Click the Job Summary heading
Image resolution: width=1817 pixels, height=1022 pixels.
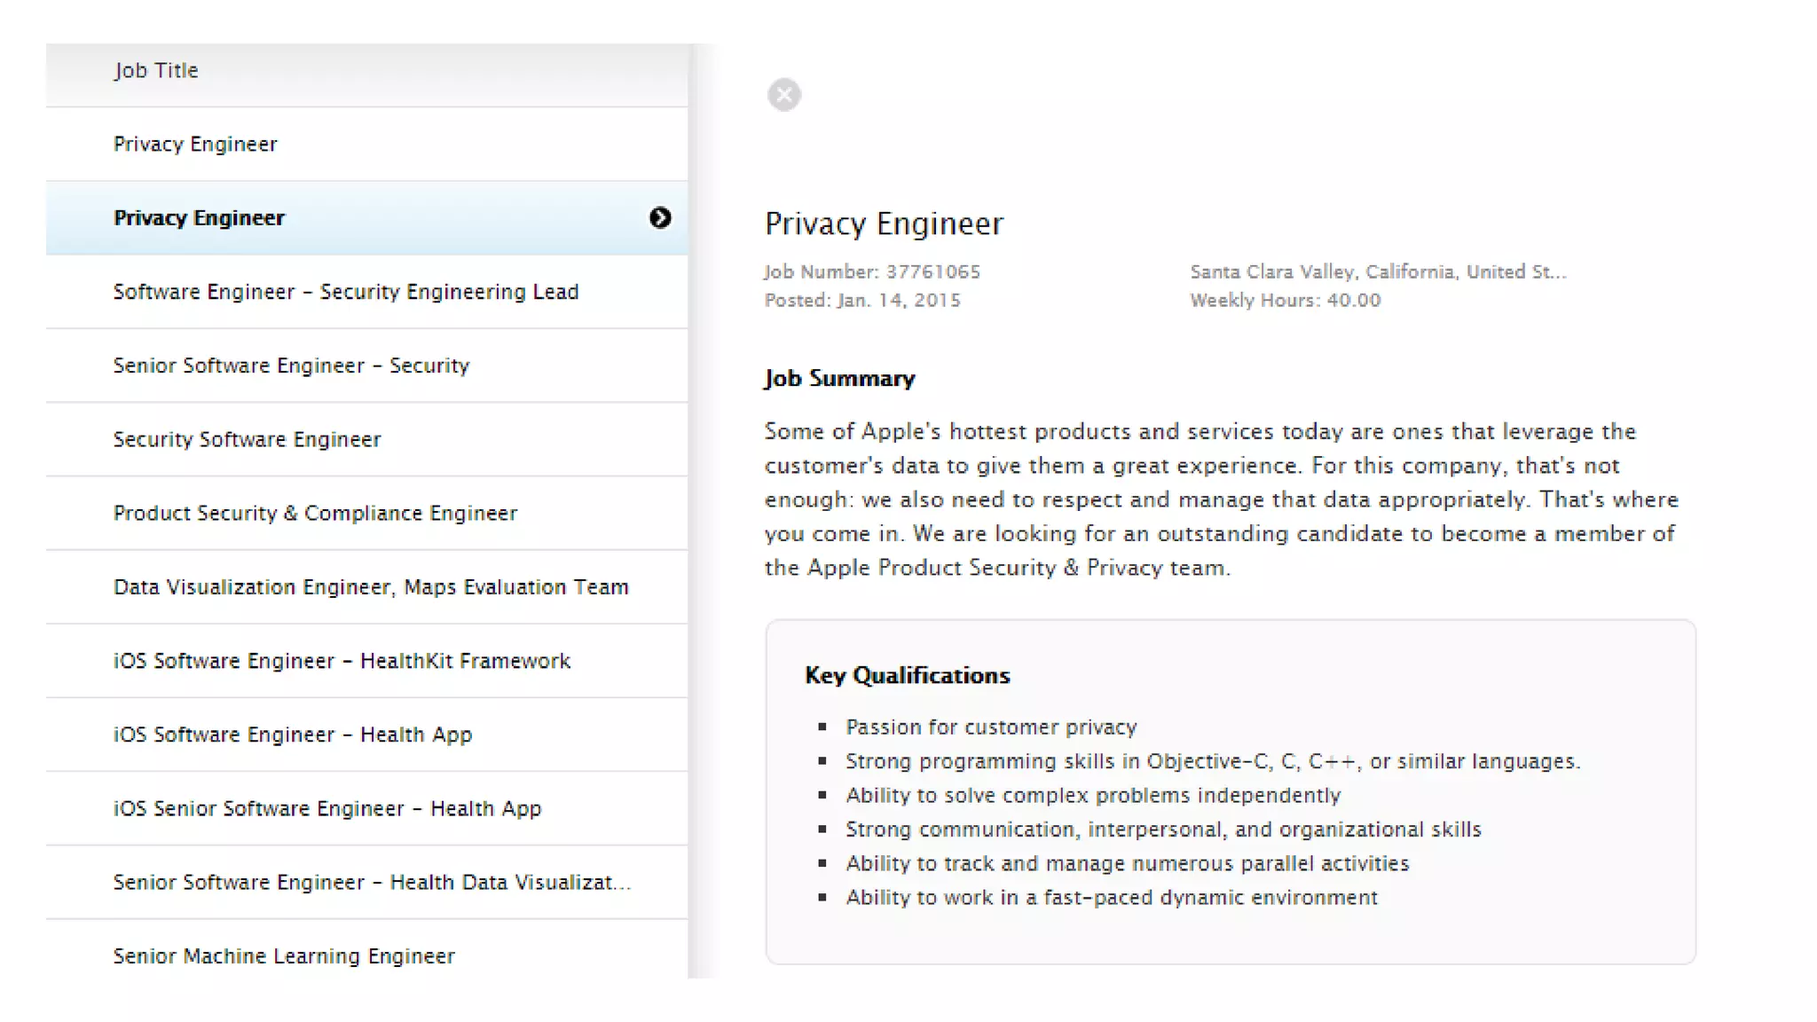coord(839,379)
